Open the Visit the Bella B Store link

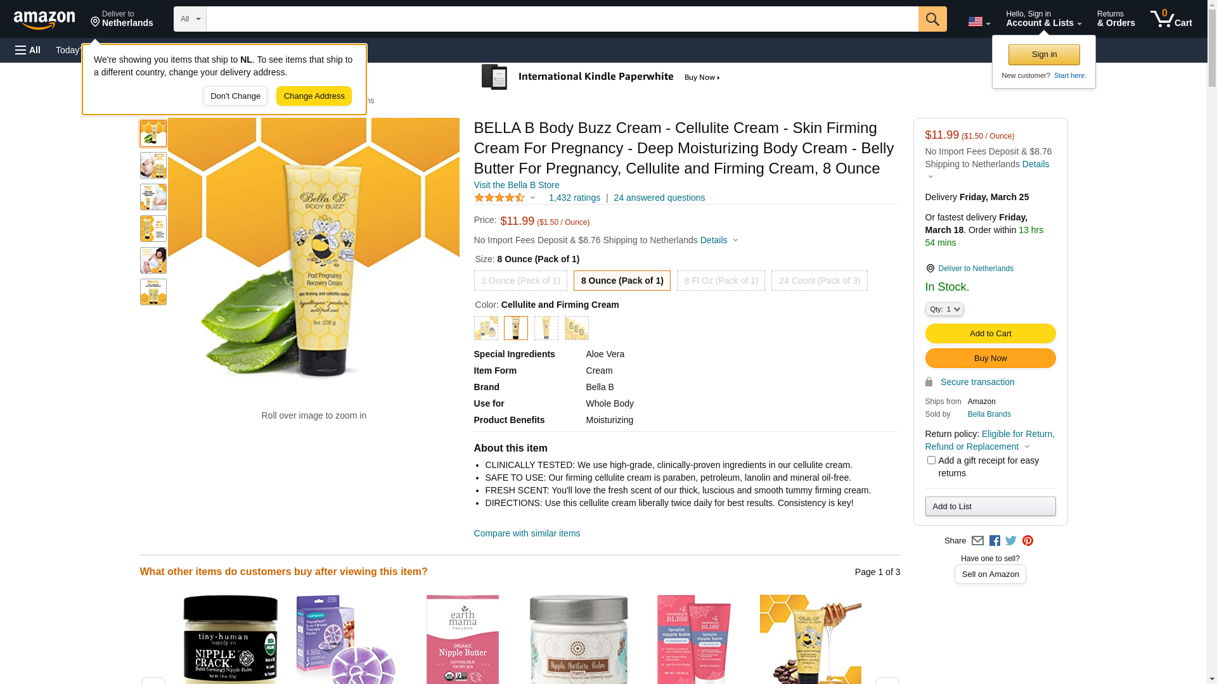click(x=517, y=185)
